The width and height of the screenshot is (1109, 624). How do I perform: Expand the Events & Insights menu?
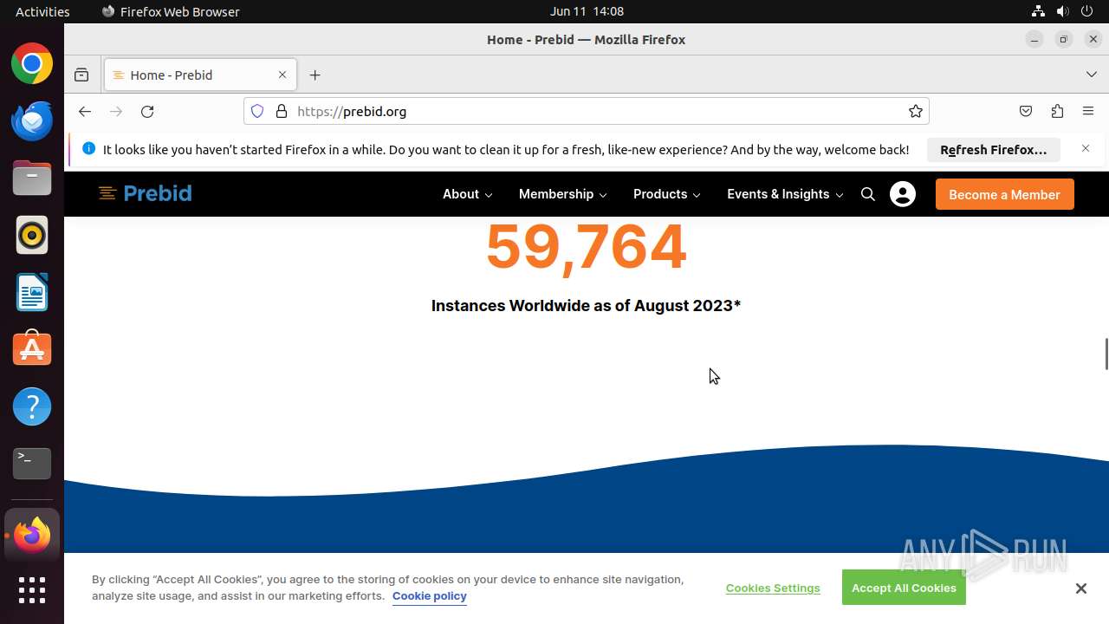click(786, 194)
